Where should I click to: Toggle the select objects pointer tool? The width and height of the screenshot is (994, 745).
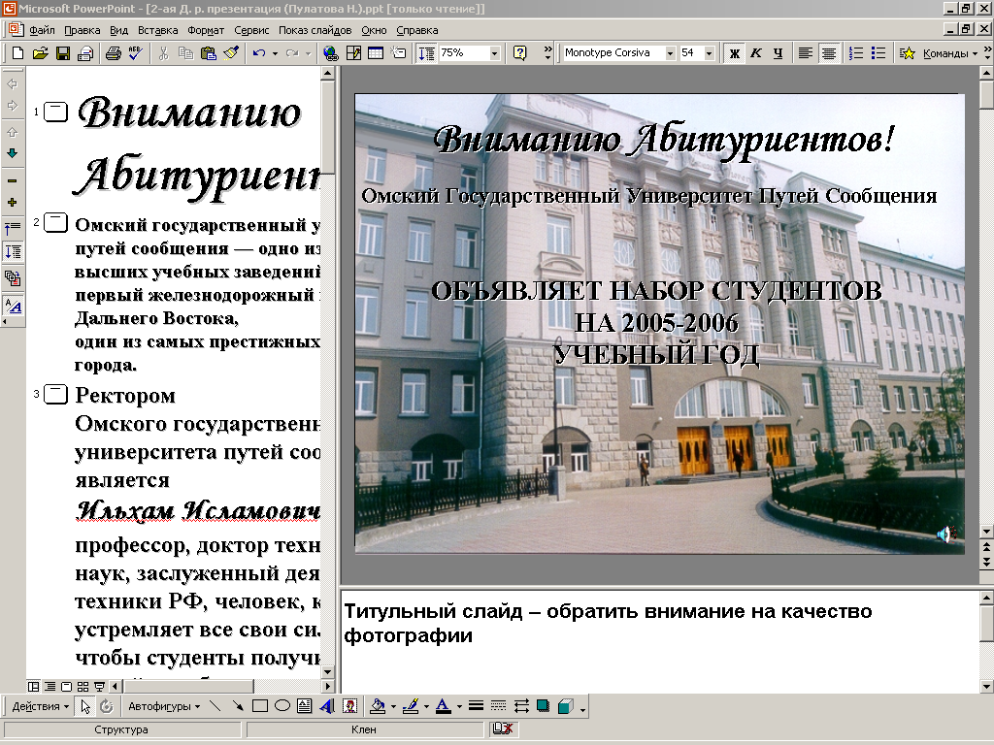click(x=85, y=706)
